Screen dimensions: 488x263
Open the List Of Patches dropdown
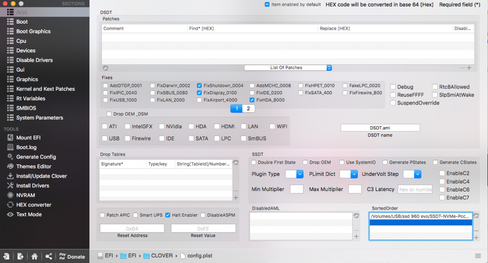click(x=288, y=67)
